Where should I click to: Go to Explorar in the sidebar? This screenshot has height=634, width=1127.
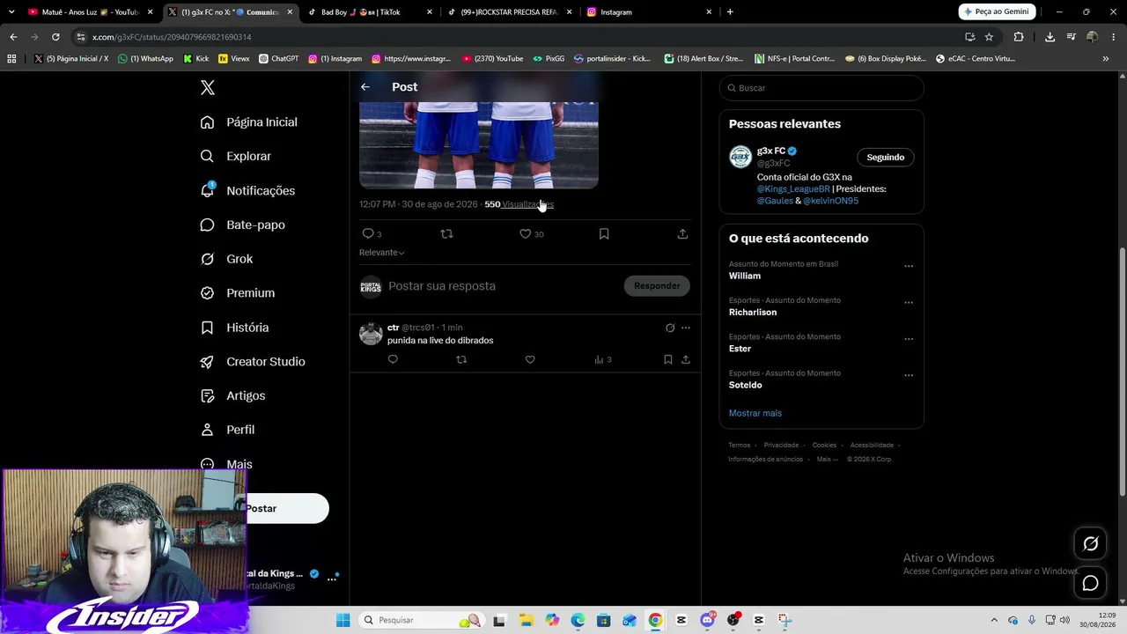(x=236, y=156)
